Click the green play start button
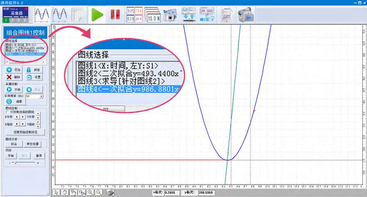 [97, 14]
